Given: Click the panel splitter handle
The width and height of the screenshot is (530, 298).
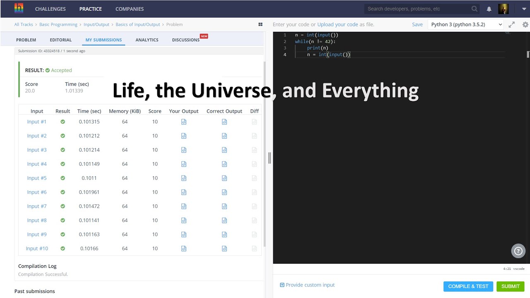Looking at the screenshot, I should click(270, 158).
